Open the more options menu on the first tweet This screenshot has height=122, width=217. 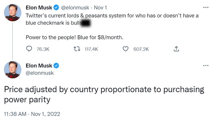pos(205,7)
